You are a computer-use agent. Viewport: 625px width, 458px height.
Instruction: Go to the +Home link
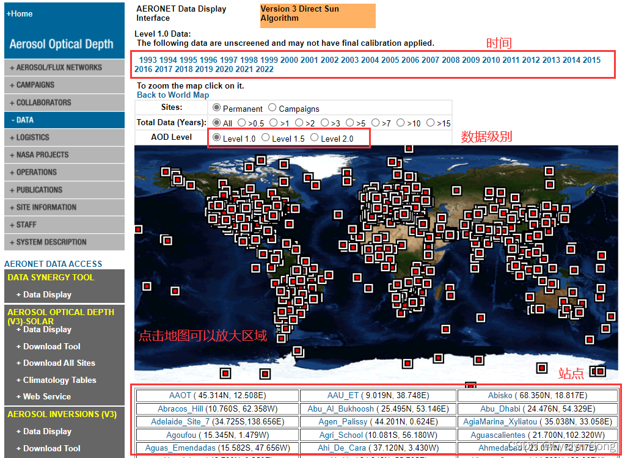(20, 13)
